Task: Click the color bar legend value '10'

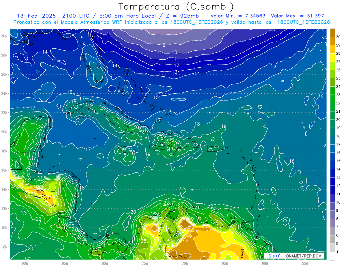Action: click(339, 202)
